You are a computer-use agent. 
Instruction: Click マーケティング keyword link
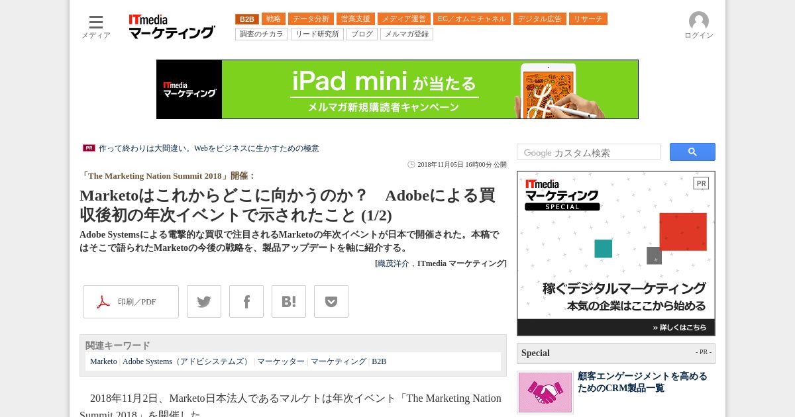339,361
